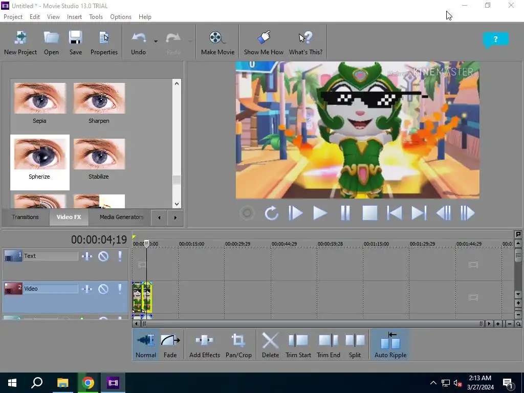The image size is (524, 393).
Task: Delete the selected clip
Action: pyautogui.click(x=270, y=345)
